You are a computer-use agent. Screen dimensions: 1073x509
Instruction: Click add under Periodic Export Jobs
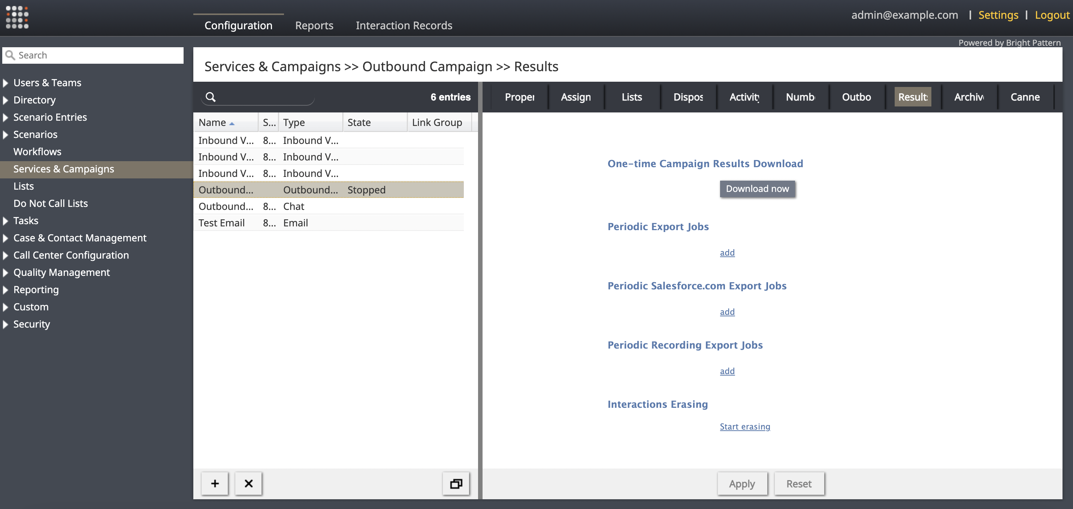[x=727, y=253]
